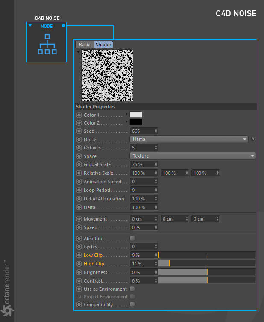Toggle Brightness animation dot
Viewport: 264px width, 322px height.
pos(79,272)
